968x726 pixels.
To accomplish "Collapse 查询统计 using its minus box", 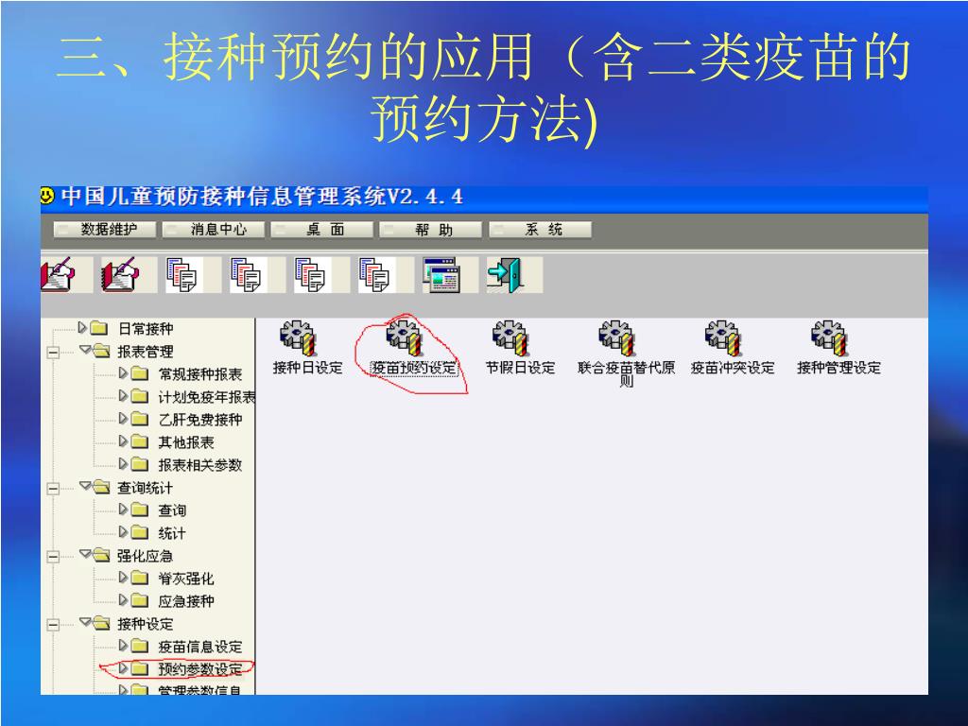I will pos(53,489).
